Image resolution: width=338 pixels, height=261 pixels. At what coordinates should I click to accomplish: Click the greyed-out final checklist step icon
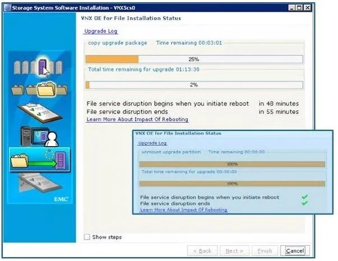pyautogui.click(x=39, y=182)
